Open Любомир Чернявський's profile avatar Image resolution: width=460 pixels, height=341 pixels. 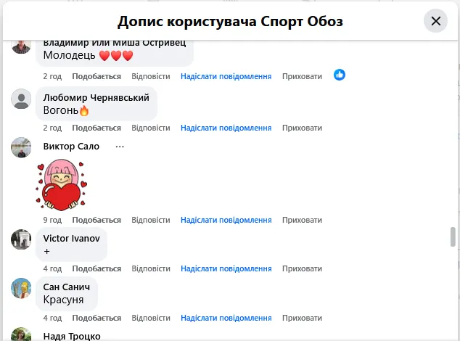click(21, 99)
